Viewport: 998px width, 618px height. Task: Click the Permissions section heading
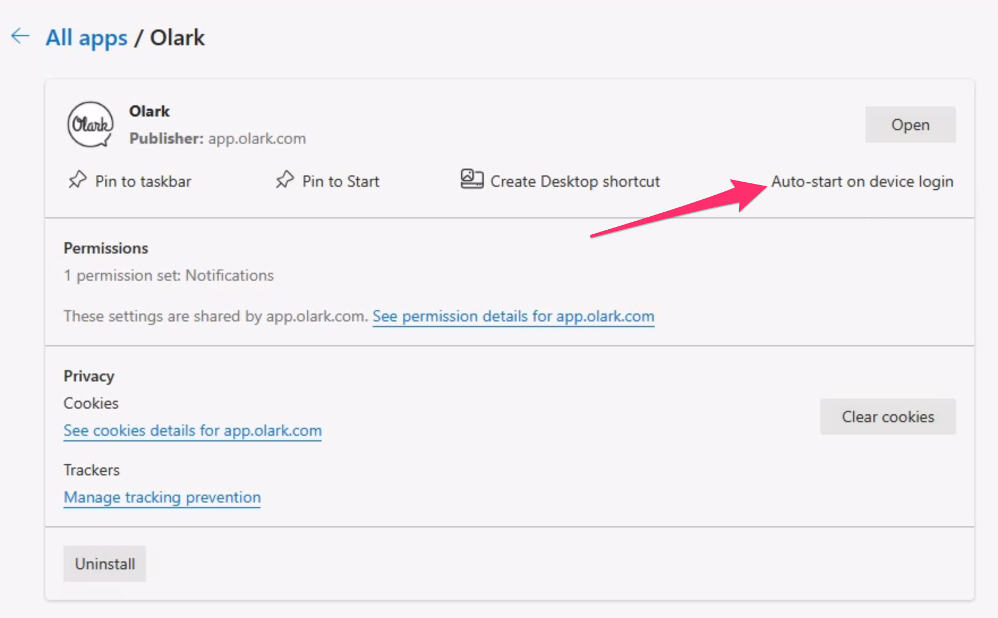[x=106, y=248]
